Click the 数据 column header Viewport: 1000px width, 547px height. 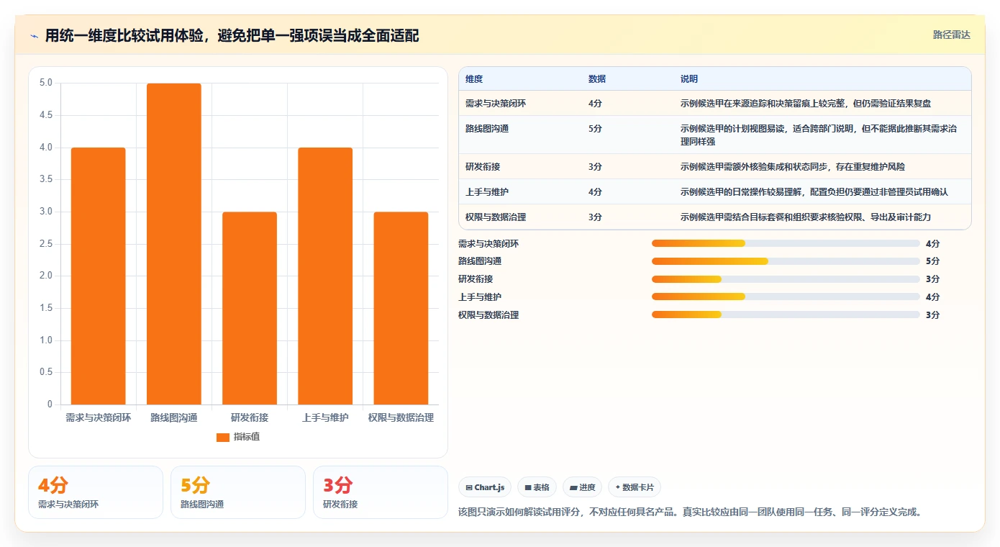click(597, 79)
